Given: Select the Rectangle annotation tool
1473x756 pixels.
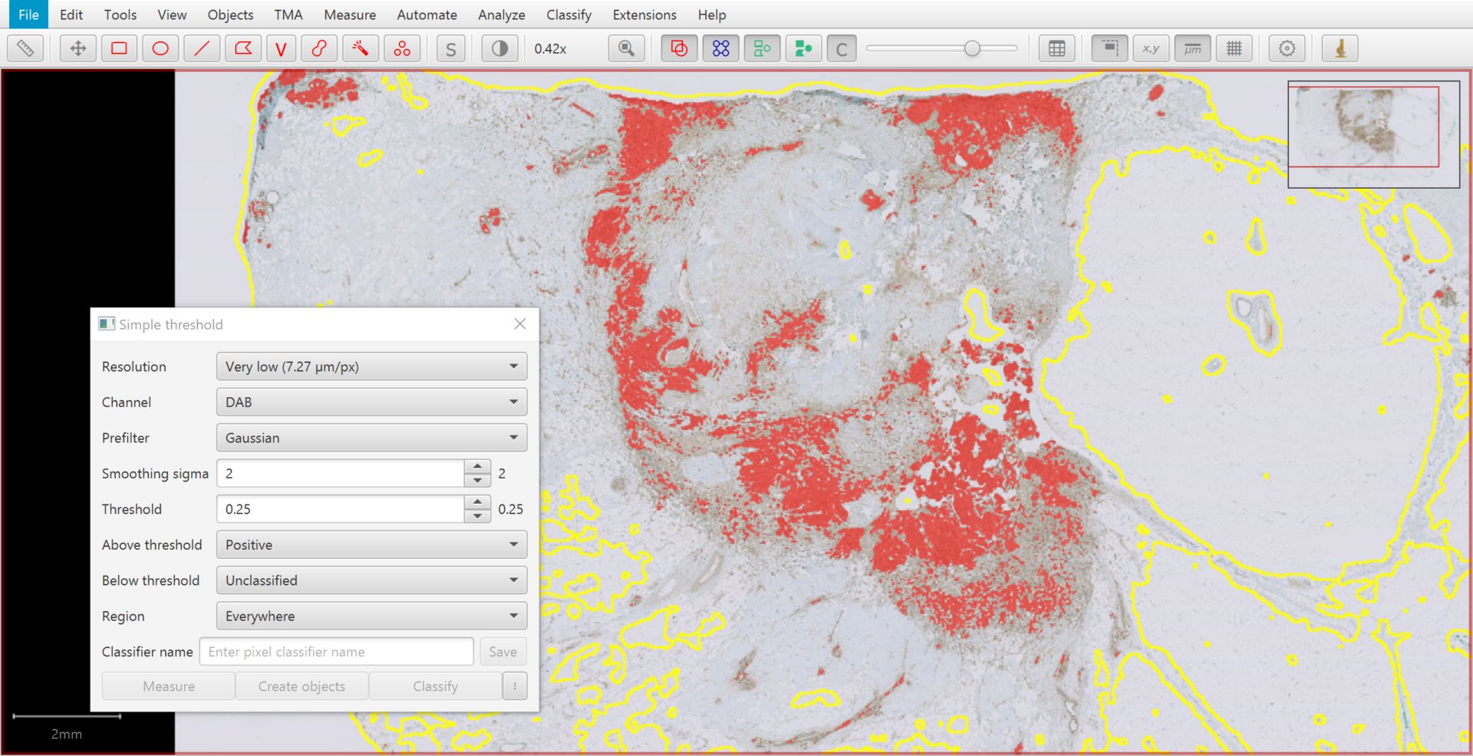Looking at the screenshot, I should pyautogui.click(x=119, y=48).
